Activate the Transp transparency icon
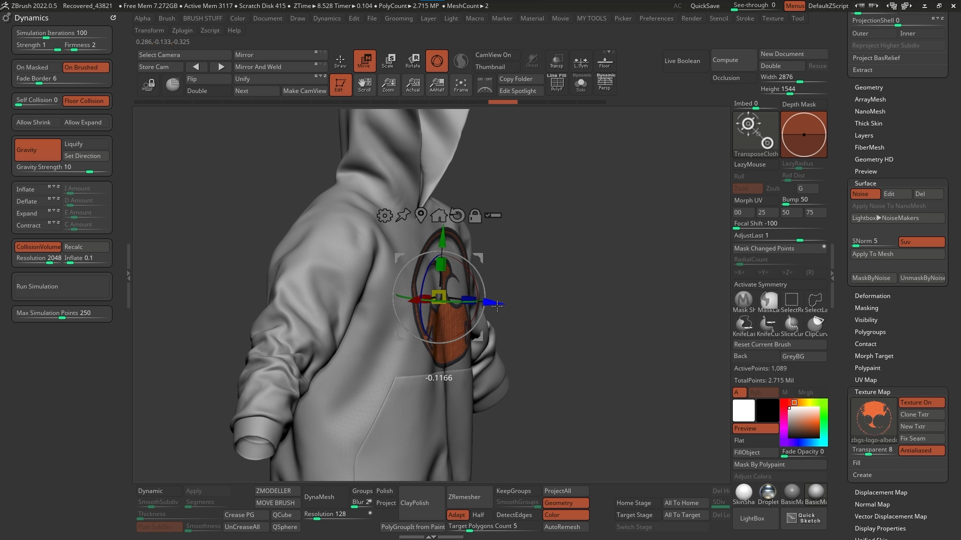 tap(557, 60)
